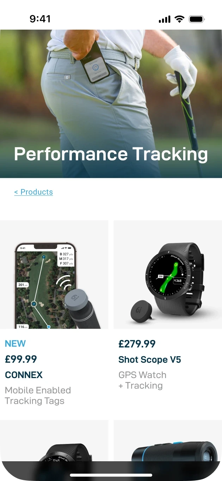Tap the £279.99 price label

pos(137,344)
